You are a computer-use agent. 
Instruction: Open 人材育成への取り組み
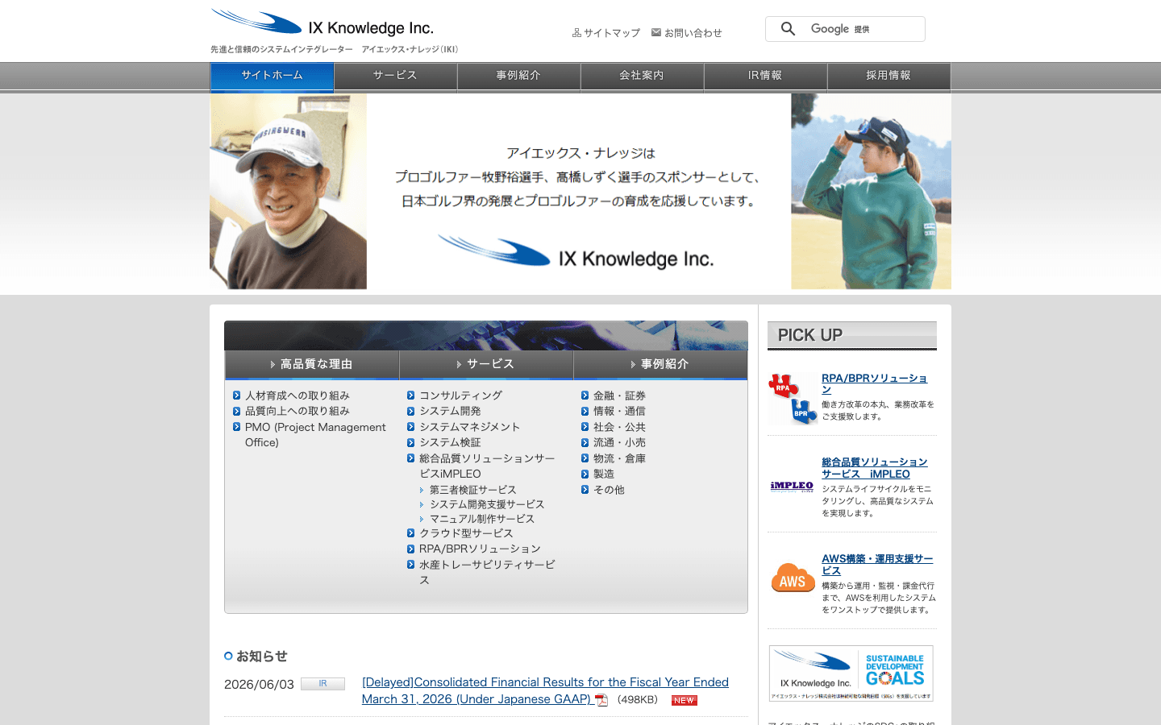tap(297, 396)
